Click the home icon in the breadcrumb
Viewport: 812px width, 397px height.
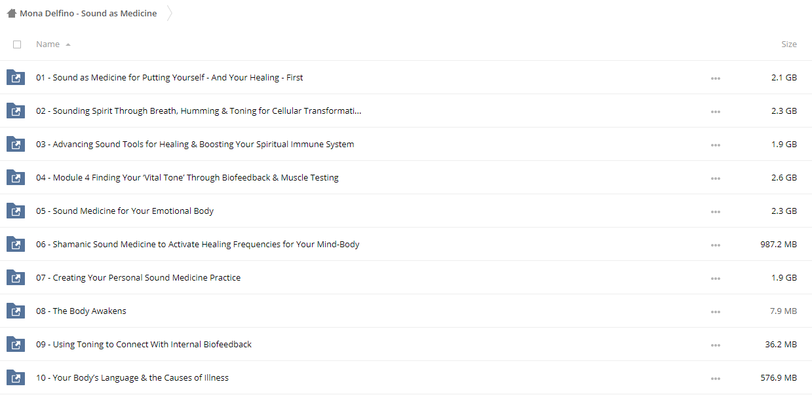tap(12, 13)
